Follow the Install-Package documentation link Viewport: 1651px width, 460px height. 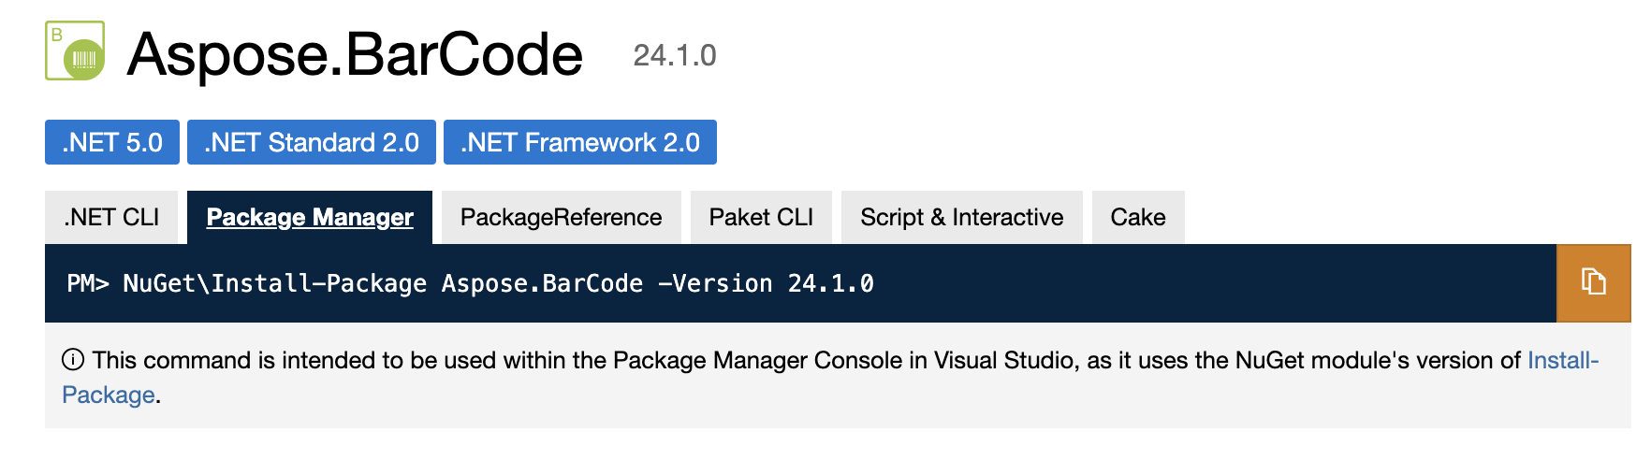click(1562, 361)
